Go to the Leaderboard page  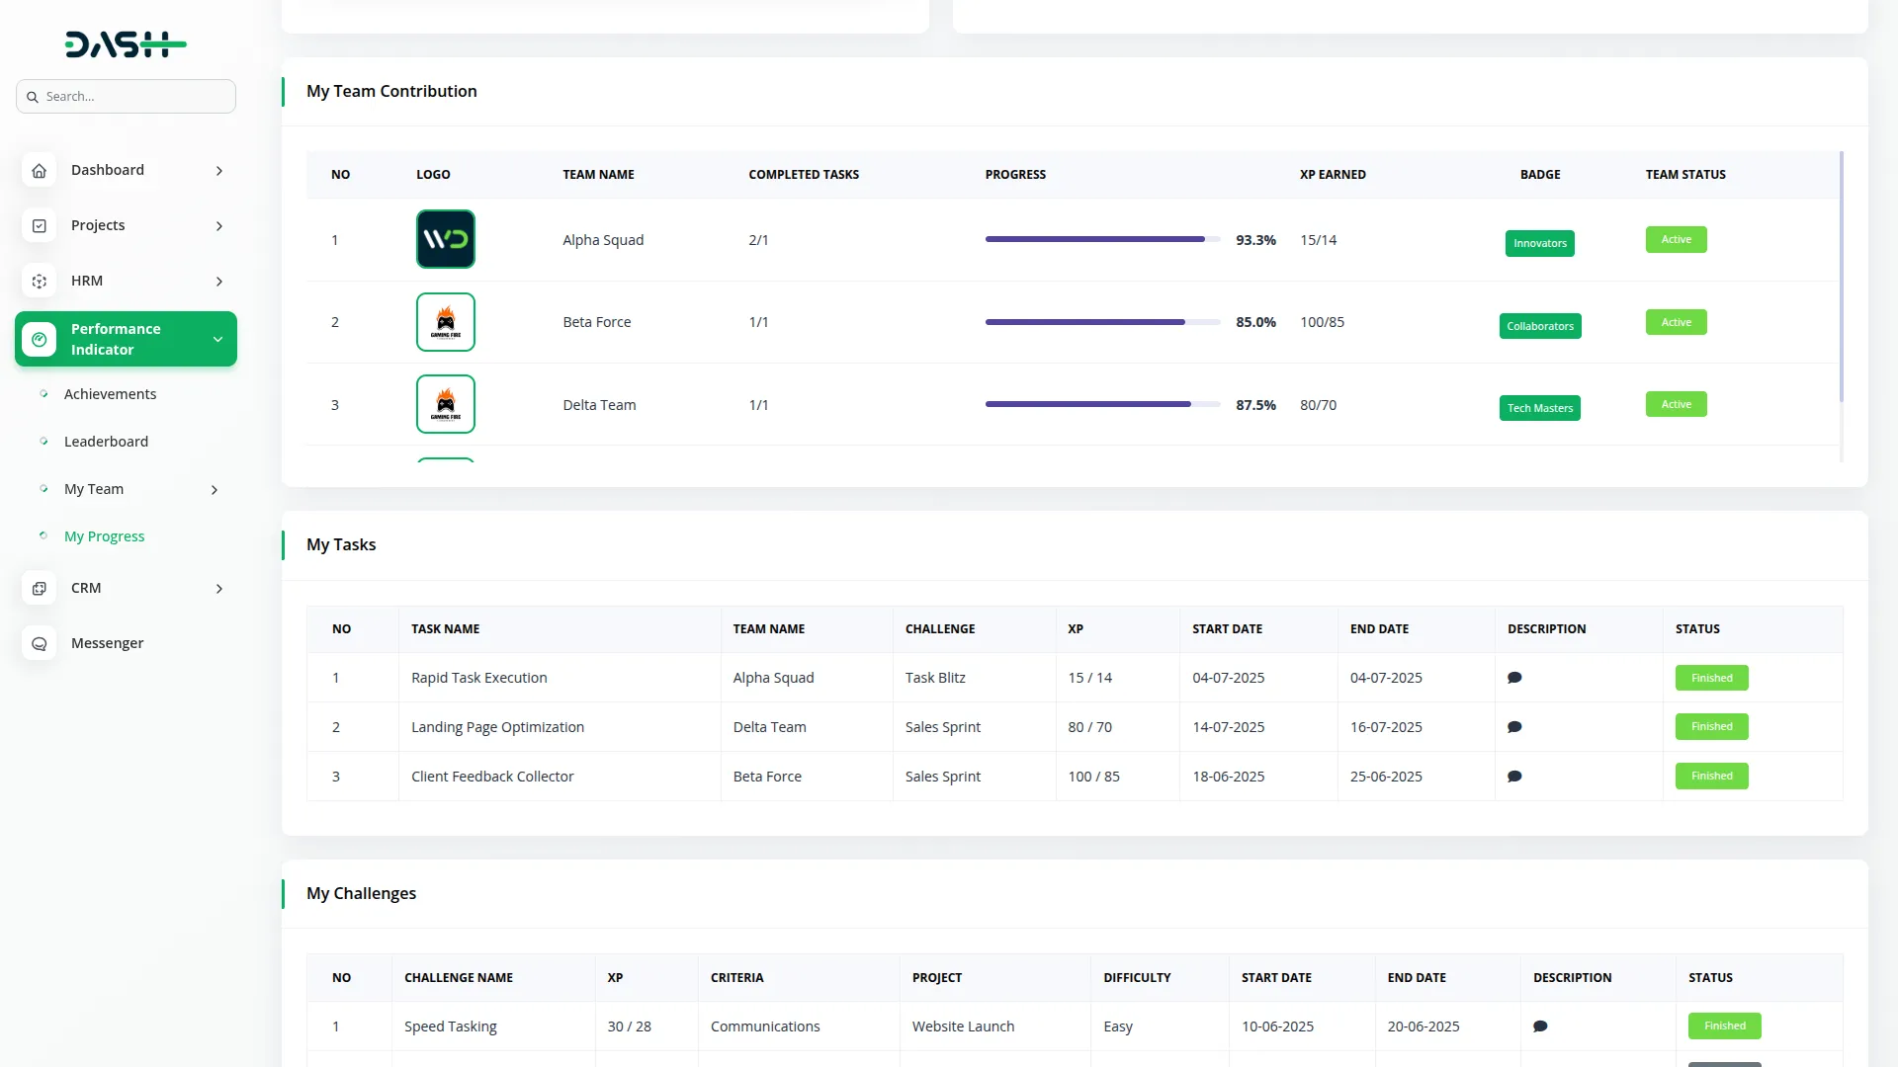click(106, 442)
